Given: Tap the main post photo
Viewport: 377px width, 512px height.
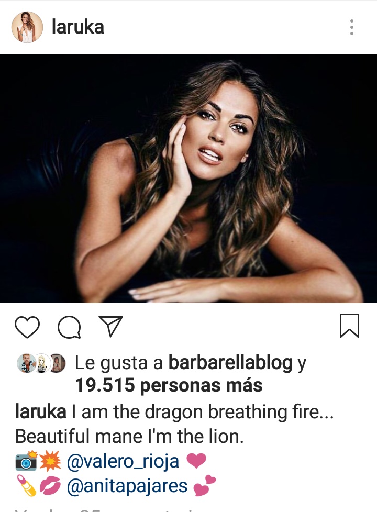Looking at the screenshot, I should tap(188, 179).
